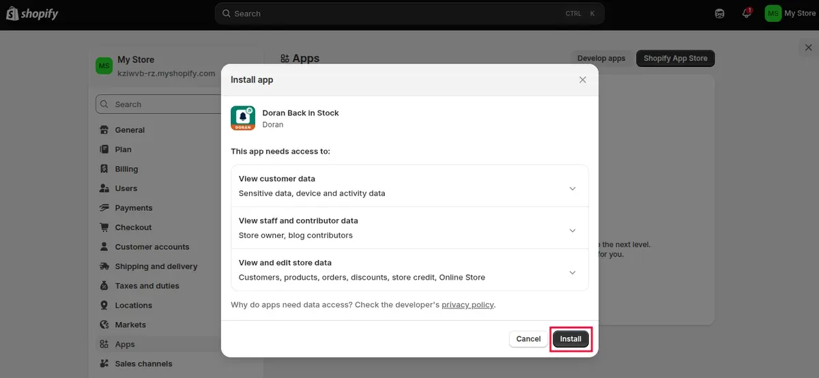Click the General store icon in sidebar
Image resolution: width=819 pixels, height=378 pixels.
click(104, 130)
